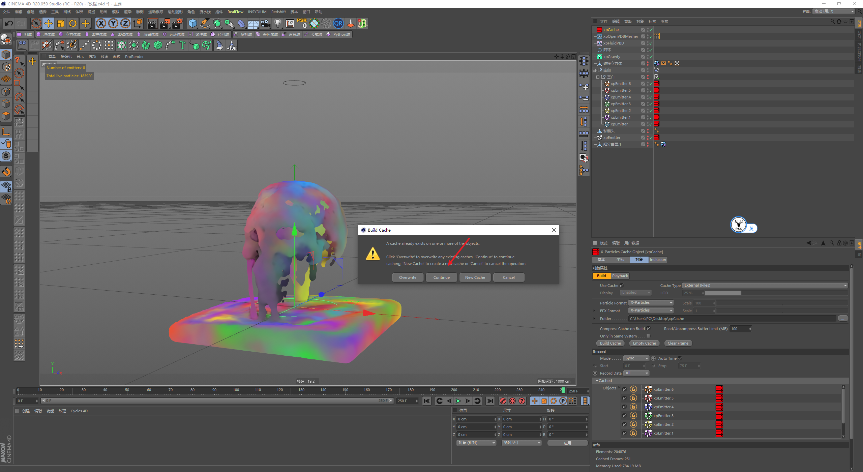The image size is (863, 472).
Task: Open the cube primitive tool
Action: coord(192,23)
